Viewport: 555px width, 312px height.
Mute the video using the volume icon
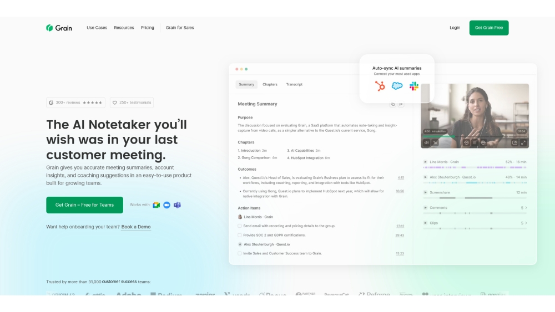426,142
